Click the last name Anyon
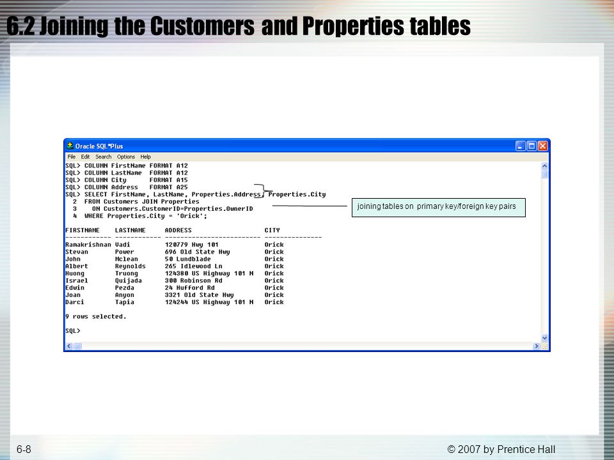Image resolution: width=614 pixels, height=460 pixels. click(125, 295)
